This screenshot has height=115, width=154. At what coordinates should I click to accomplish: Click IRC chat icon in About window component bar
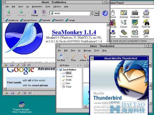pyautogui.click(x=29, y=65)
